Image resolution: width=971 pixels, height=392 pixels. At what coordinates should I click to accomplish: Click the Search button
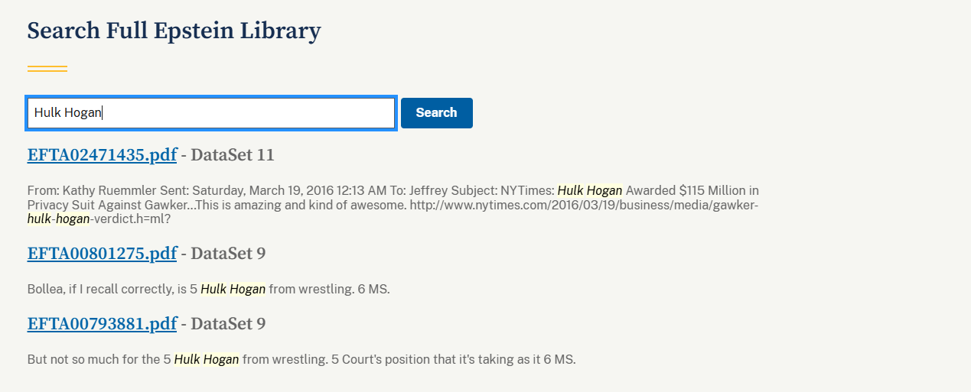(x=436, y=113)
